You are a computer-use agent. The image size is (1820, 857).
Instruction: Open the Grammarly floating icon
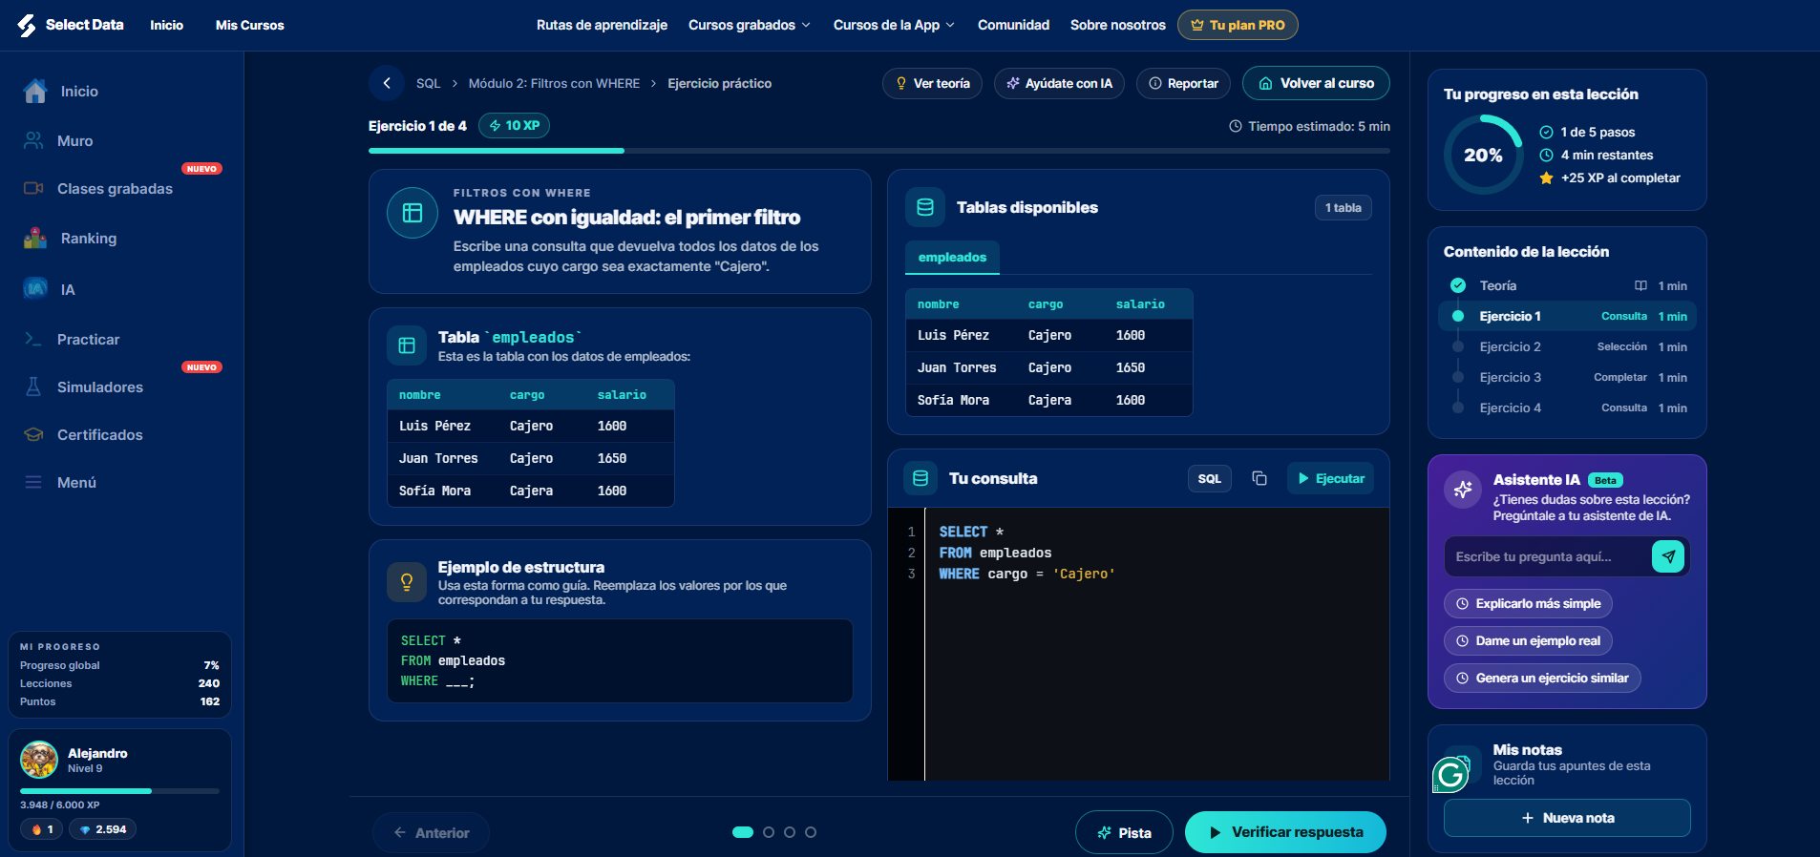pyautogui.click(x=1450, y=774)
